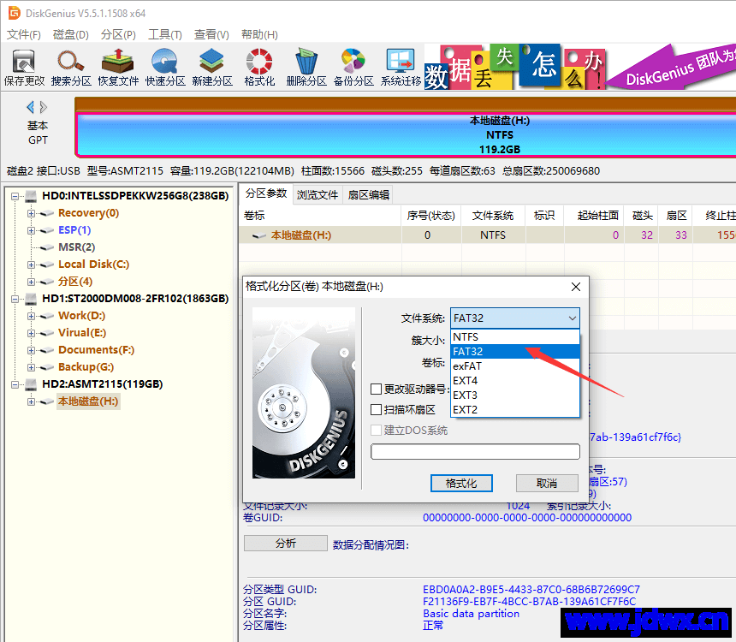Pick EXT3 in the file system list

tap(515, 395)
